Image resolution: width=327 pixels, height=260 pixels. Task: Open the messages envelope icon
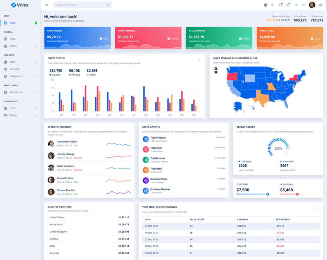pos(280,5)
